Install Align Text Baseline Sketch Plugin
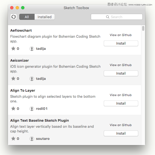 (121, 133)
